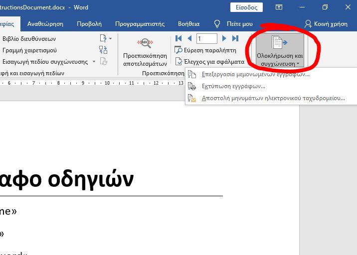Click the Preview Results (Προεπισκόπηση αποτελεσμάτων) icon
Screen dimensions: 357x255
(145, 45)
